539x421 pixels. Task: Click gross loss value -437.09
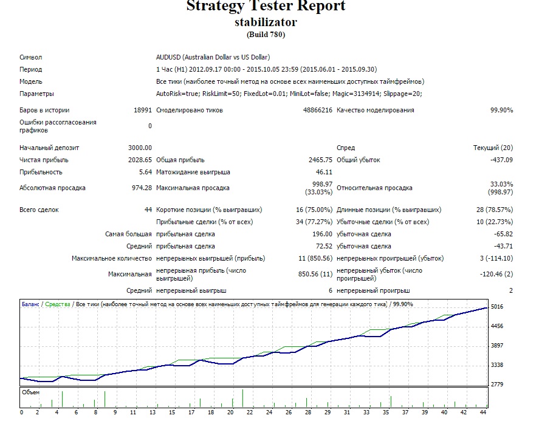point(501,160)
